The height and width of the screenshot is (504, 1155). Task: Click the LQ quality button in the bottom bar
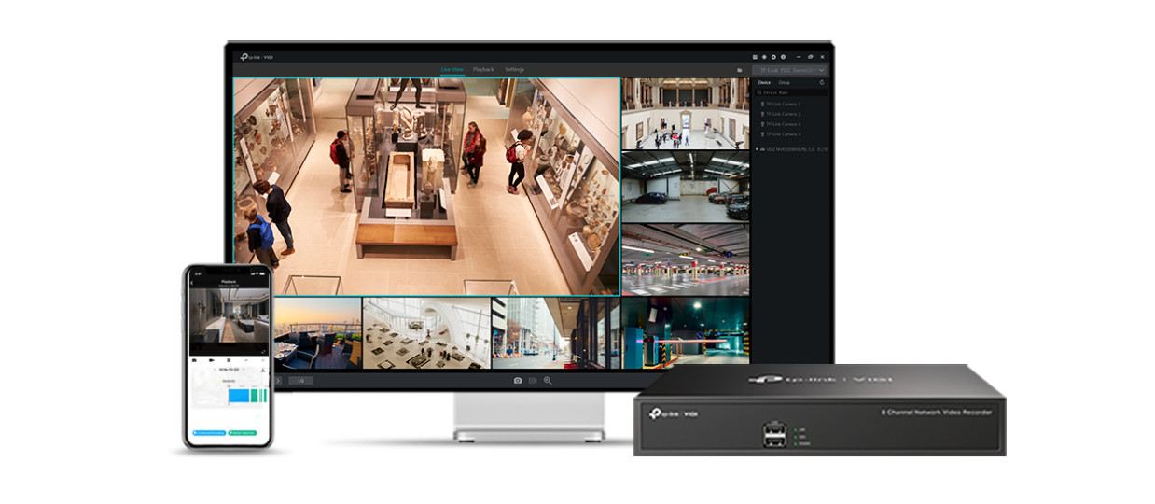pos(300,381)
